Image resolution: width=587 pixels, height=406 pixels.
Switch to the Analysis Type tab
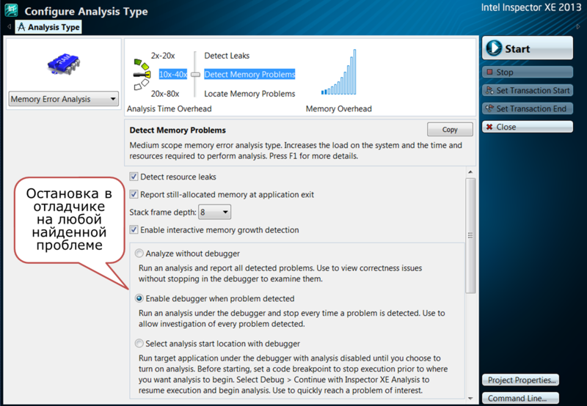(48, 27)
